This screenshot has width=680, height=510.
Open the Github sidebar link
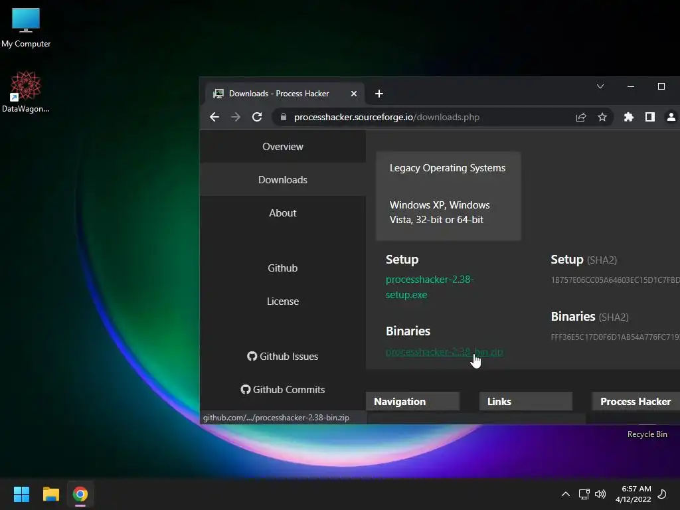click(x=283, y=268)
